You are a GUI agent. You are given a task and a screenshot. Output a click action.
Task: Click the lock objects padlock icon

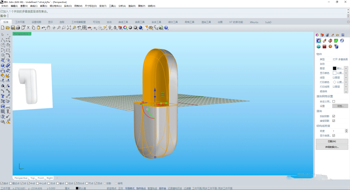pos(115,28)
